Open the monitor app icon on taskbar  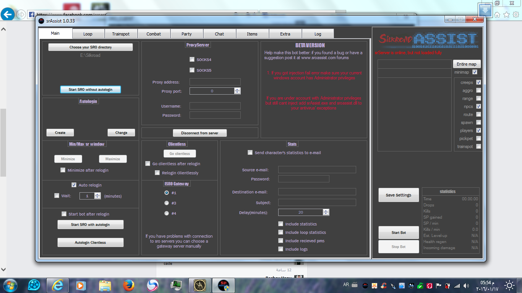pos(177,285)
